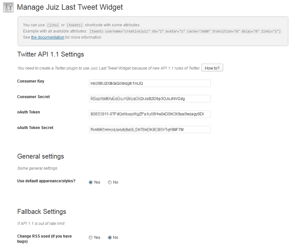
Task: Focus the Consumer Secret input field
Action: (x=150, y=99)
